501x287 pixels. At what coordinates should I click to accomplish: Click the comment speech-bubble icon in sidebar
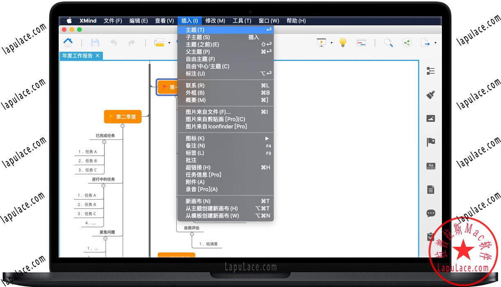[x=430, y=213]
